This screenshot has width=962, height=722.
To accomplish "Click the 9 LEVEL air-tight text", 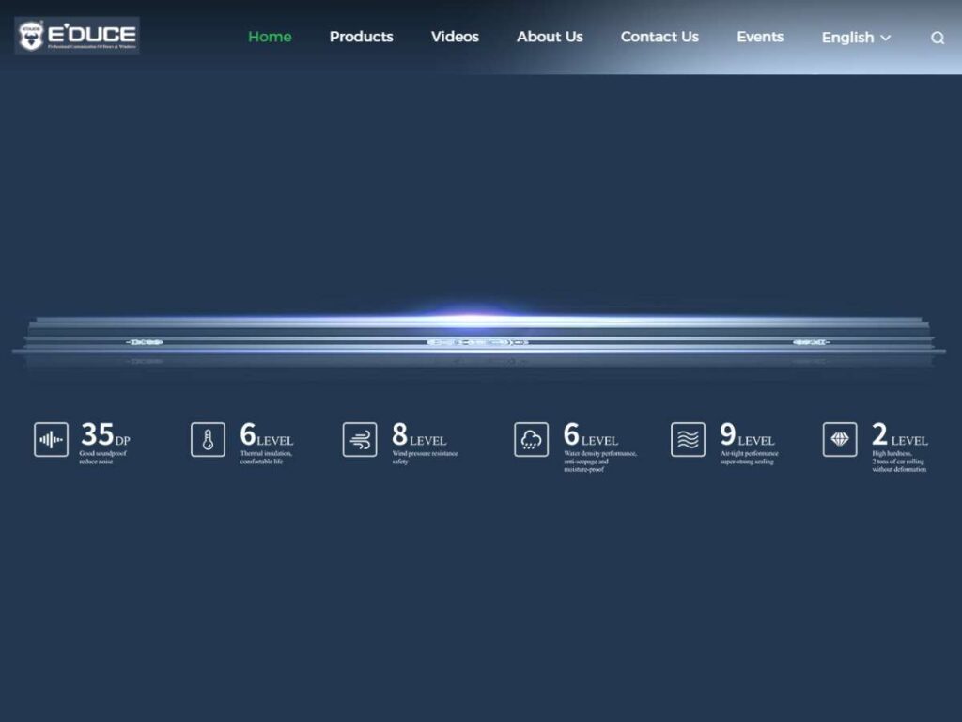I will pos(747,435).
